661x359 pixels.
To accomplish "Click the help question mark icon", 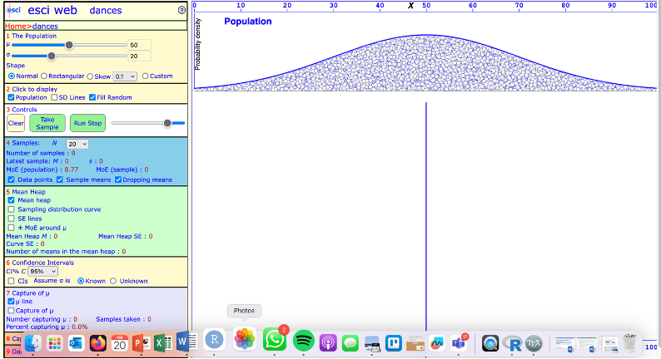I will coord(181,11).
